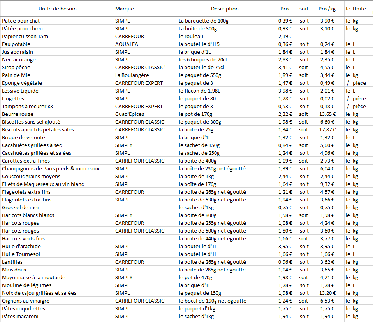373x322 pixels.
Task: Click the 'Description' column header
Action: pos(225,9)
